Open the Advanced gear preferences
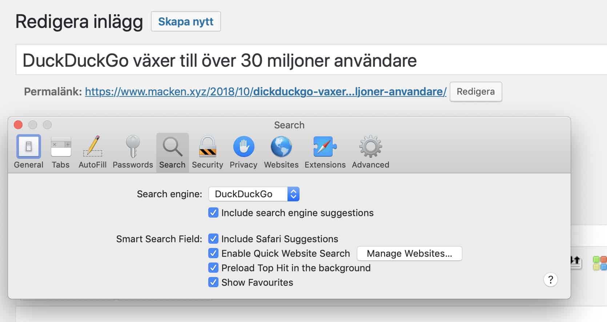Image resolution: width=607 pixels, height=322 pixels. pyautogui.click(x=370, y=152)
